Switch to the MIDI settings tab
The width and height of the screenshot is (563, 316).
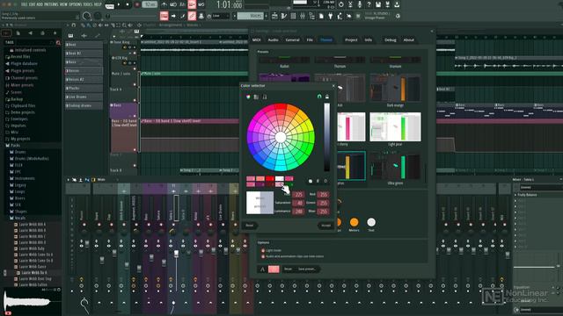pyautogui.click(x=257, y=40)
